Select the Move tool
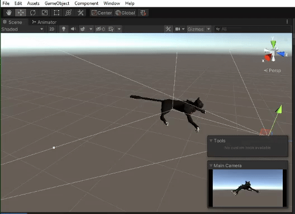The width and height of the screenshot is (295, 214). pyautogui.click(x=21, y=13)
